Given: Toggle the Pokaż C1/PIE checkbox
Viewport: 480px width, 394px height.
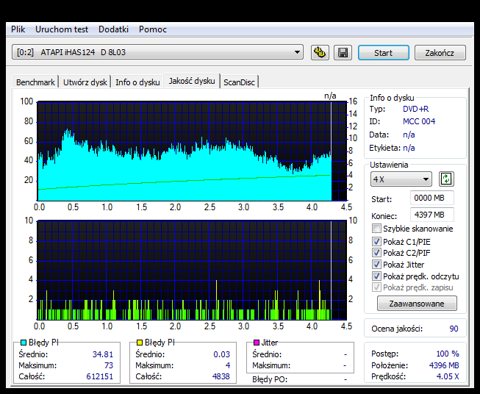Looking at the screenshot, I should point(376,242).
